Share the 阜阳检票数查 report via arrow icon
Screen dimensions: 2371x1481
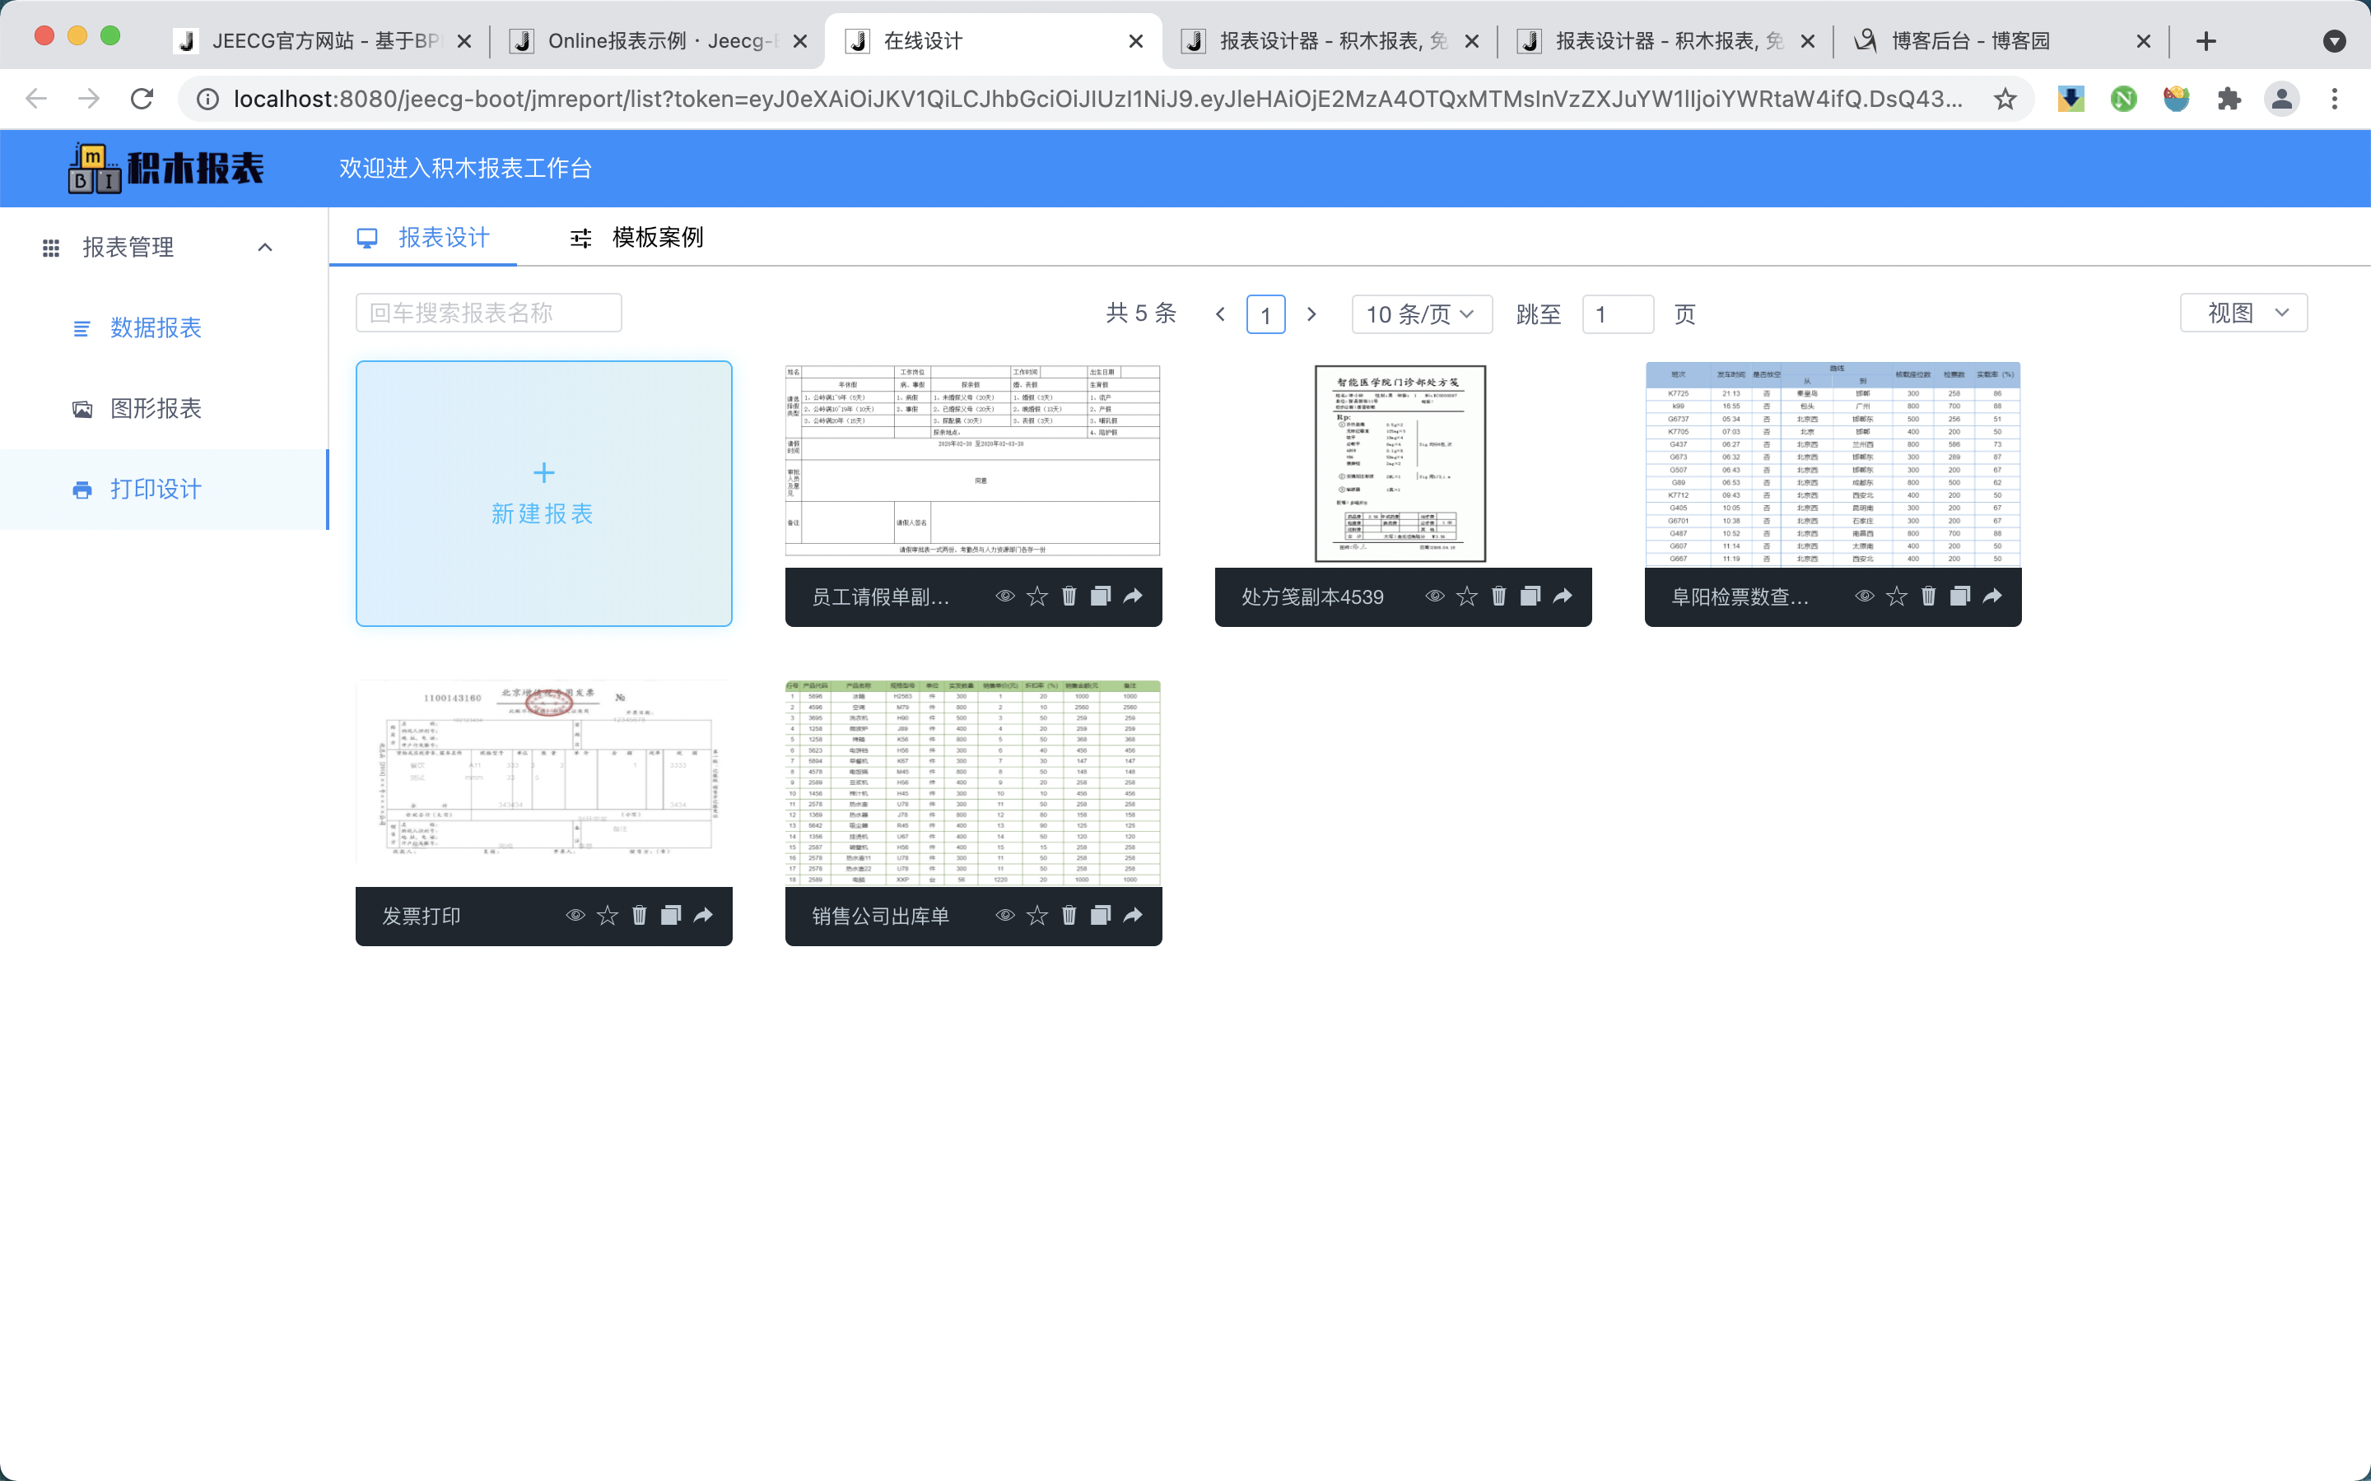1991,596
